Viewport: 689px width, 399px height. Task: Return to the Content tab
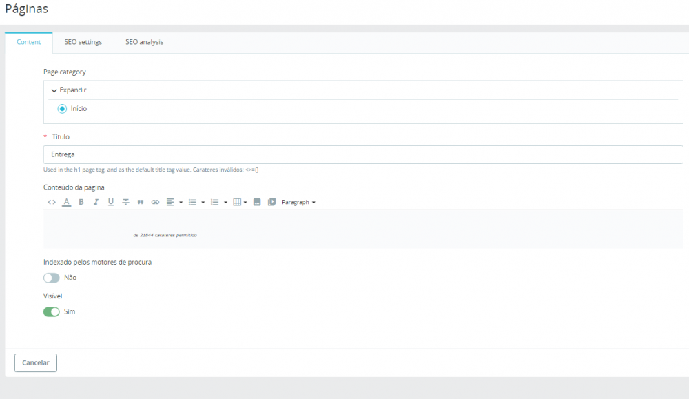tap(28, 42)
